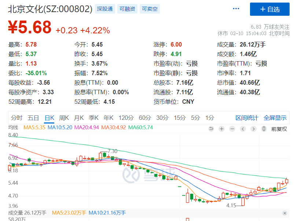Select the 60分 interval tab
The width and height of the screenshot is (294, 221).
145,118
